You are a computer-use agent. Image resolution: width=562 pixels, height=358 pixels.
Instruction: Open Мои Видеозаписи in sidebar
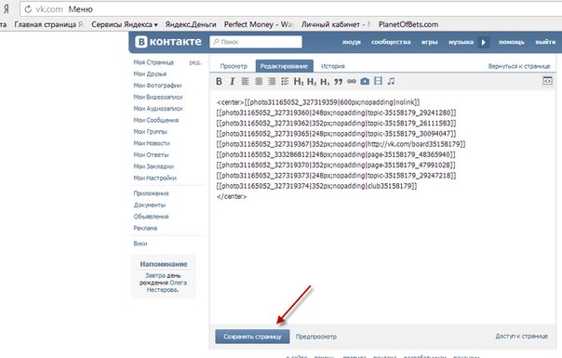(157, 97)
